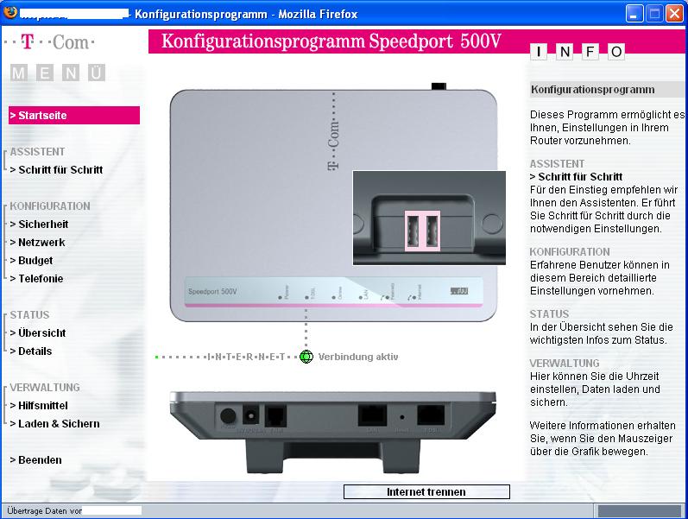The width and height of the screenshot is (688, 519).
Task: Click the Verbindung aktiv status text
Action: pos(358,357)
